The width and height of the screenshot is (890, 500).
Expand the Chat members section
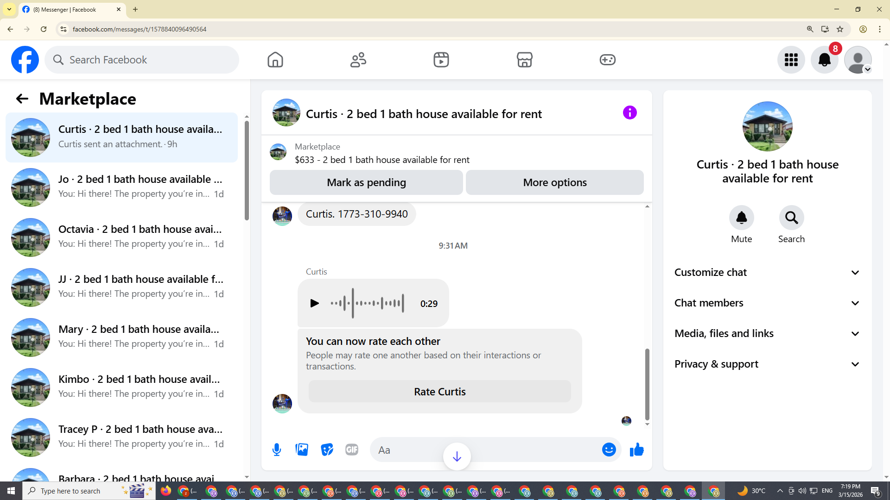click(x=768, y=303)
